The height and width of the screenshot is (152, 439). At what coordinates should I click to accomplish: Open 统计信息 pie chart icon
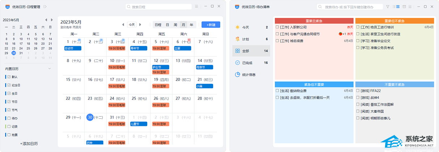coord(237,75)
